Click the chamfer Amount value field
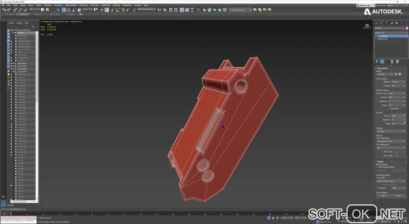The image size is (409, 224). point(396,97)
